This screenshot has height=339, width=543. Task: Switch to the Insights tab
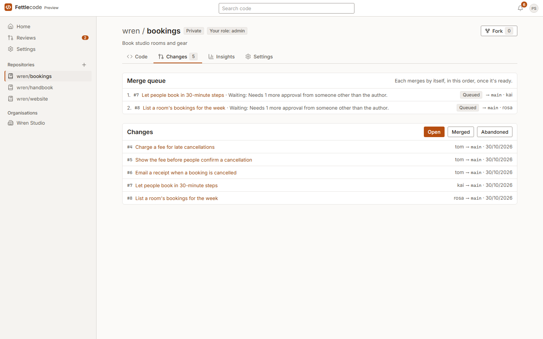pyautogui.click(x=222, y=56)
